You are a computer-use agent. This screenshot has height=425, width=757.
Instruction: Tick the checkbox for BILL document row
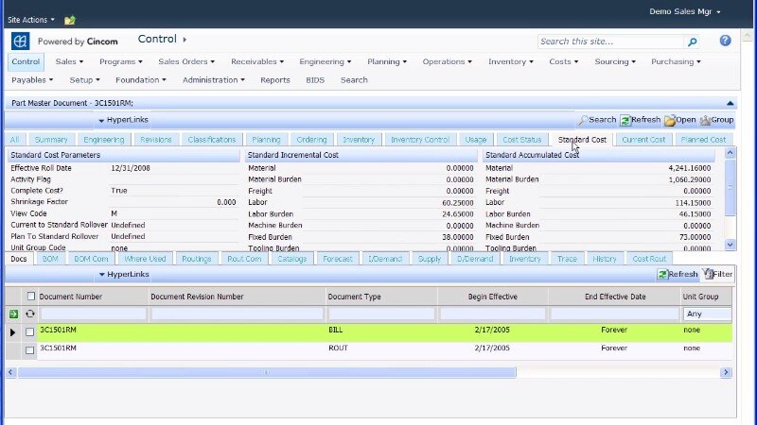click(30, 331)
